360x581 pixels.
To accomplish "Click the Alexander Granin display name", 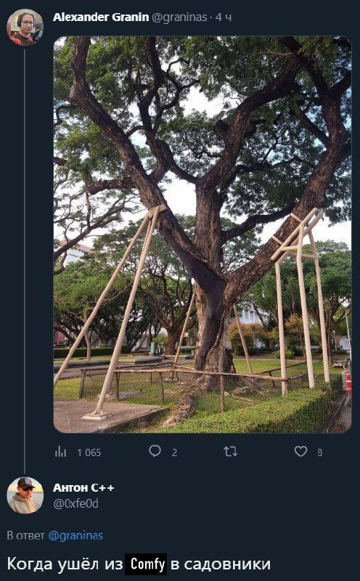I will tap(101, 17).
